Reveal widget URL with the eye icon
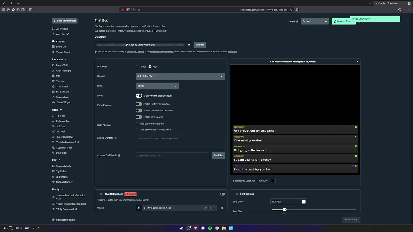The width and height of the screenshot is (413, 232). click(x=189, y=45)
